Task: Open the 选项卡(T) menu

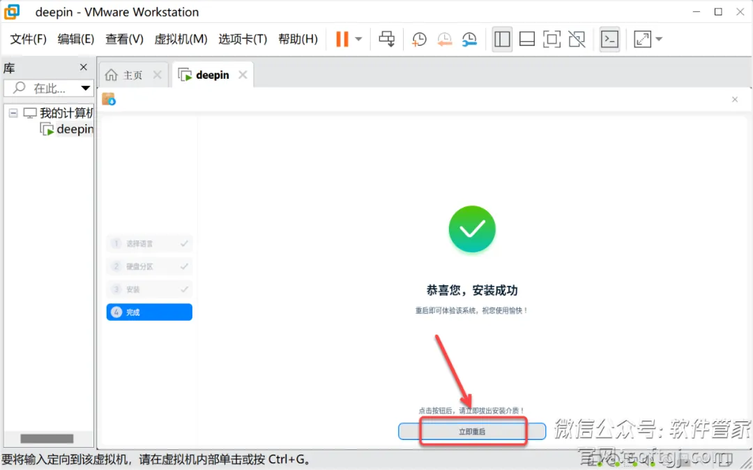Action: click(x=243, y=39)
